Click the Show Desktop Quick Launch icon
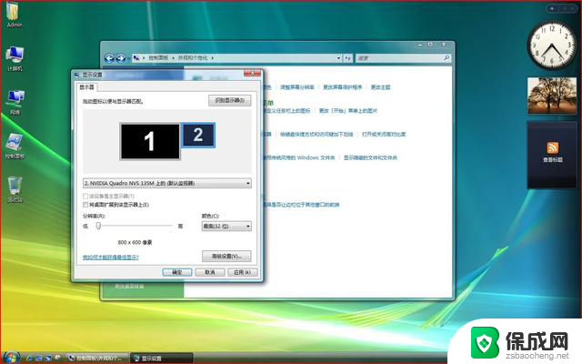This screenshot has width=582, height=364. [38, 358]
